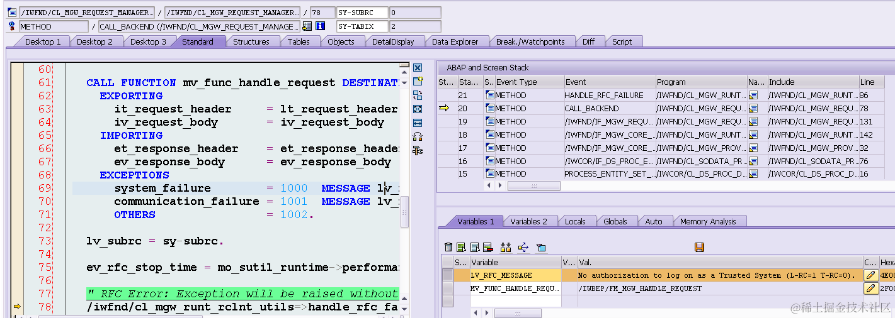
Task: Open the Tables tab
Action: click(299, 41)
